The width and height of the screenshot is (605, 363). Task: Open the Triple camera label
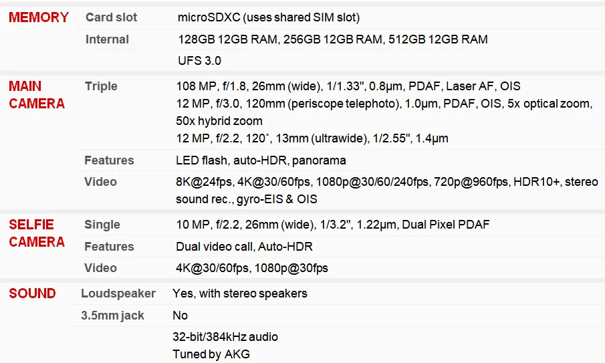(x=101, y=86)
